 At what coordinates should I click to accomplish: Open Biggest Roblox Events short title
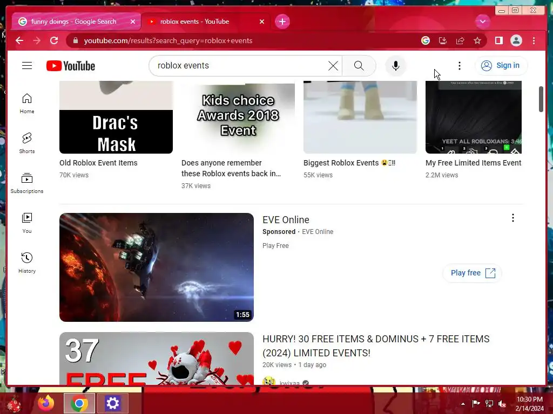(x=349, y=163)
